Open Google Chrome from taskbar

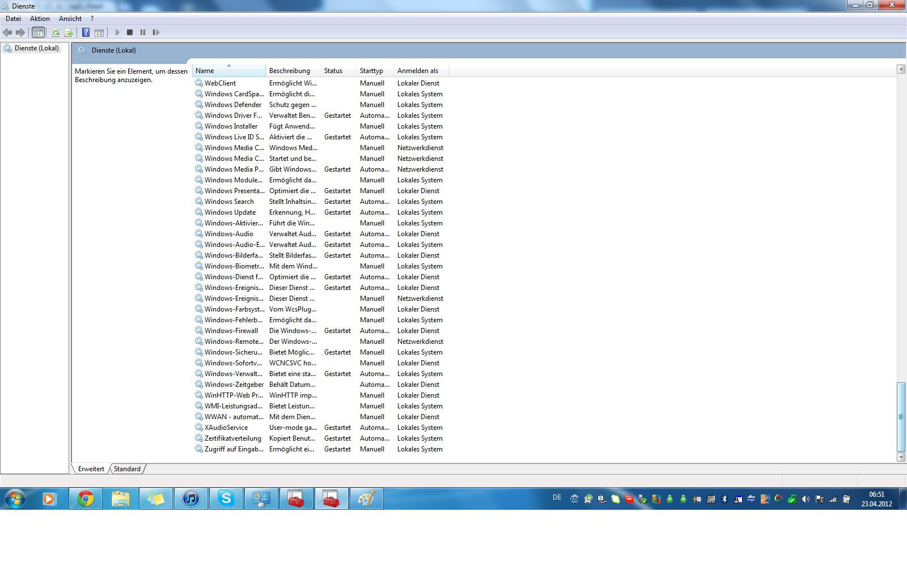tap(86, 499)
